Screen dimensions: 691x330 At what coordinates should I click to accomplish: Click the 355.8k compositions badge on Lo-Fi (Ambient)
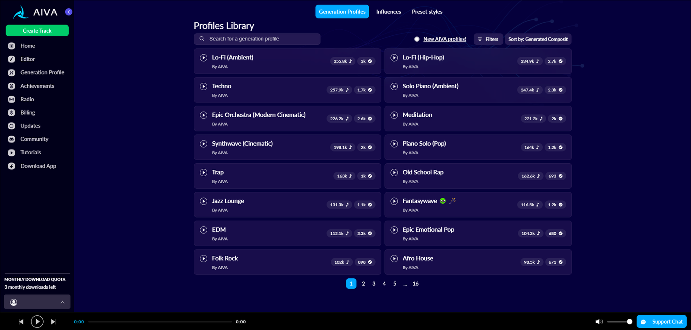(x=342, y=61)
